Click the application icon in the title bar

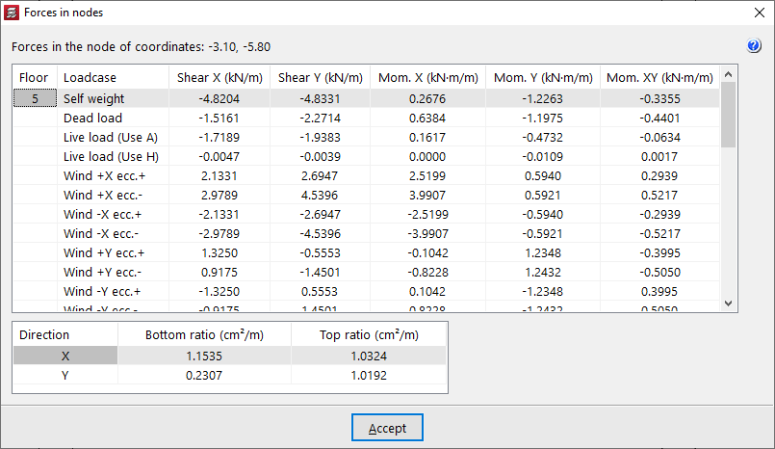pos(12,13)
